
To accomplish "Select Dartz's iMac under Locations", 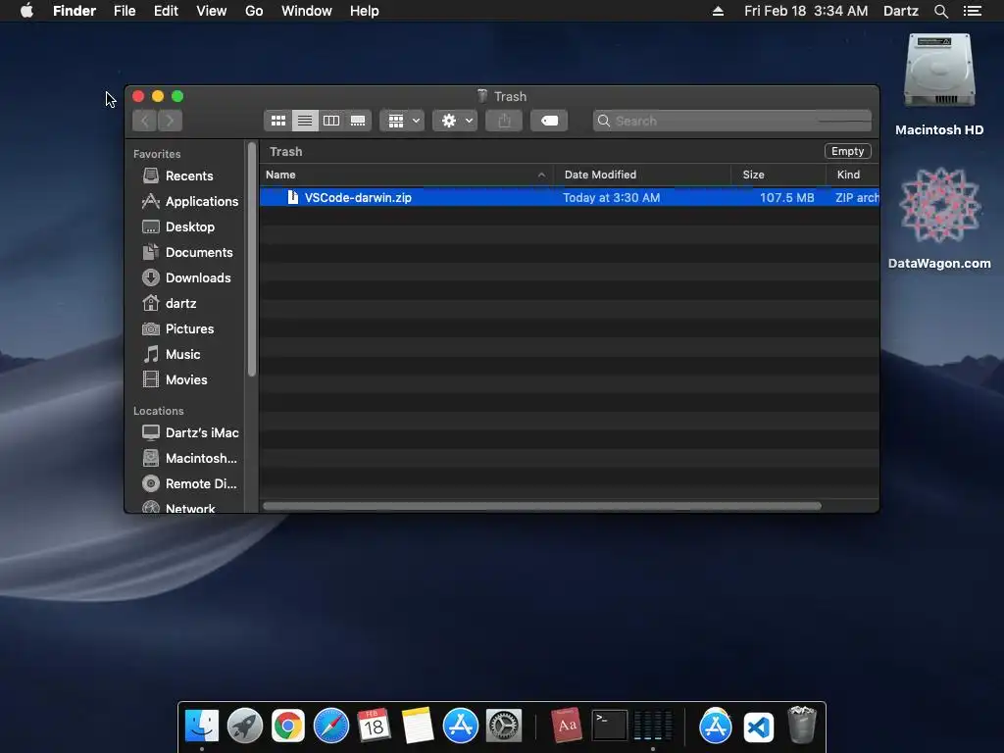I will [x=202, y=432].
